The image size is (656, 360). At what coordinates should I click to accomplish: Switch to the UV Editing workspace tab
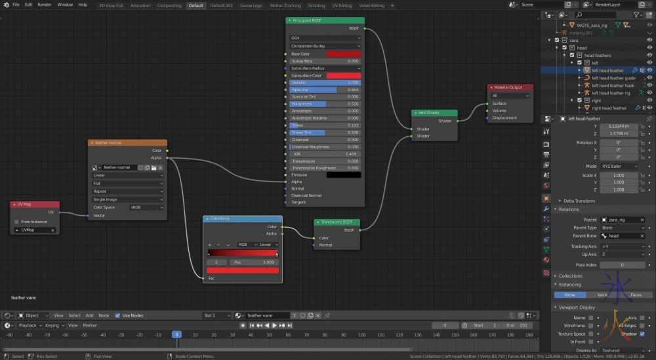pos(342,5)
